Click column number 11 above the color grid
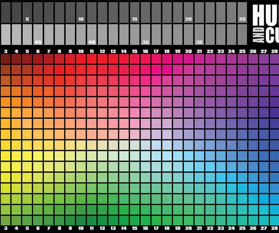The image size is (279, 233). point(92,51)
